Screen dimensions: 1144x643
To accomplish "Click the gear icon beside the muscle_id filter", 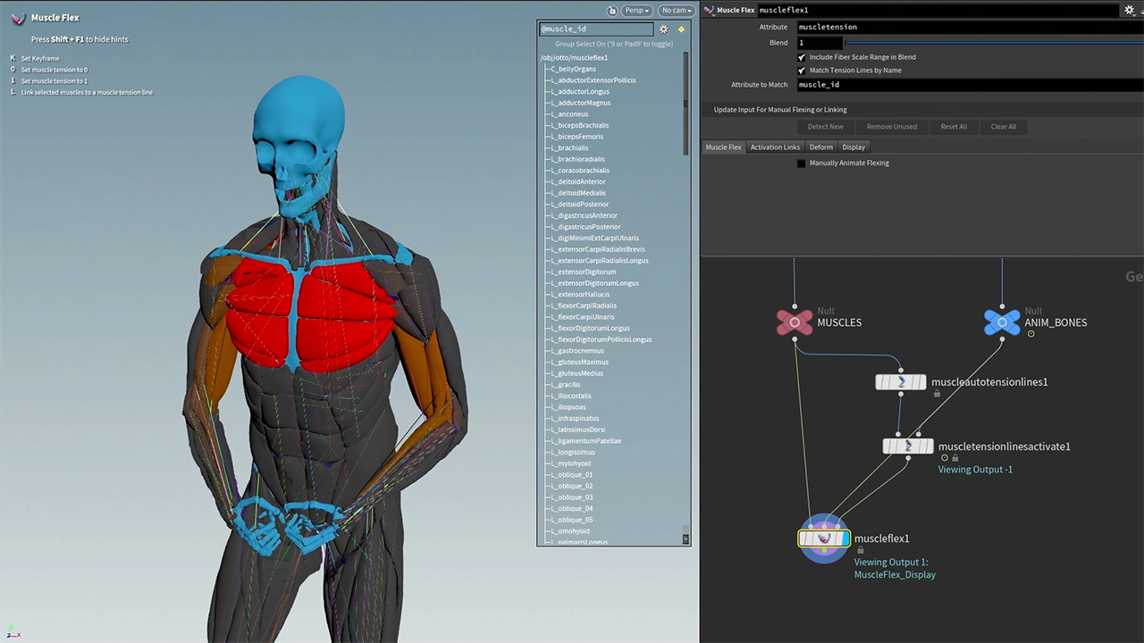I will [663, 29].
